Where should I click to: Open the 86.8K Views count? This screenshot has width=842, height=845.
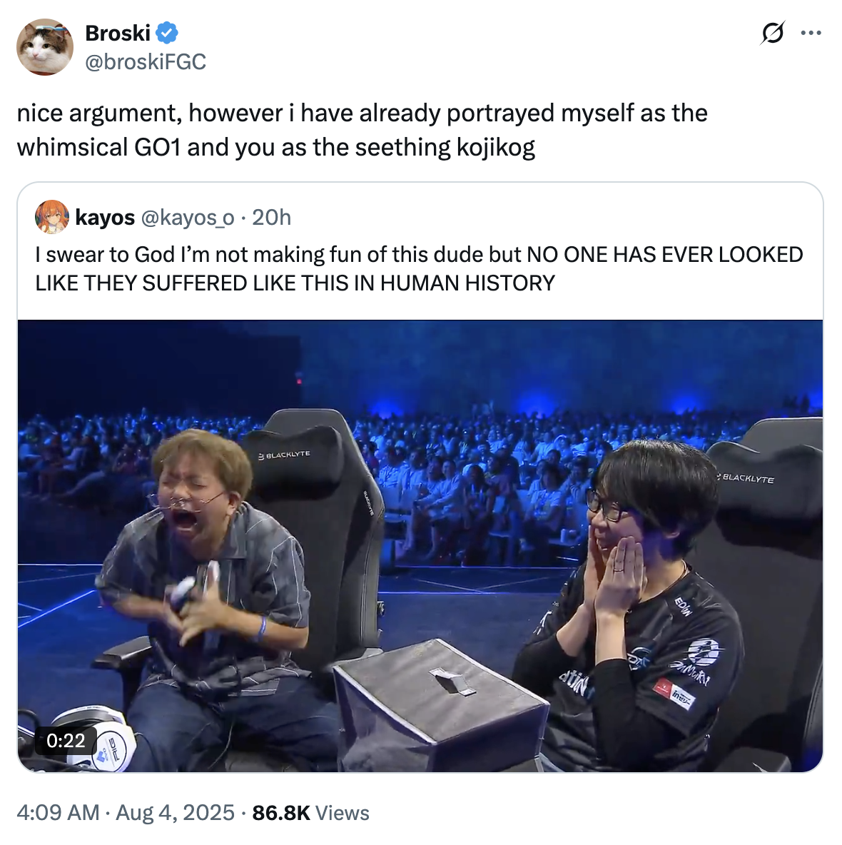(310, 813)
